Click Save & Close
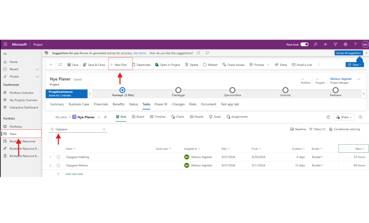 94,64
